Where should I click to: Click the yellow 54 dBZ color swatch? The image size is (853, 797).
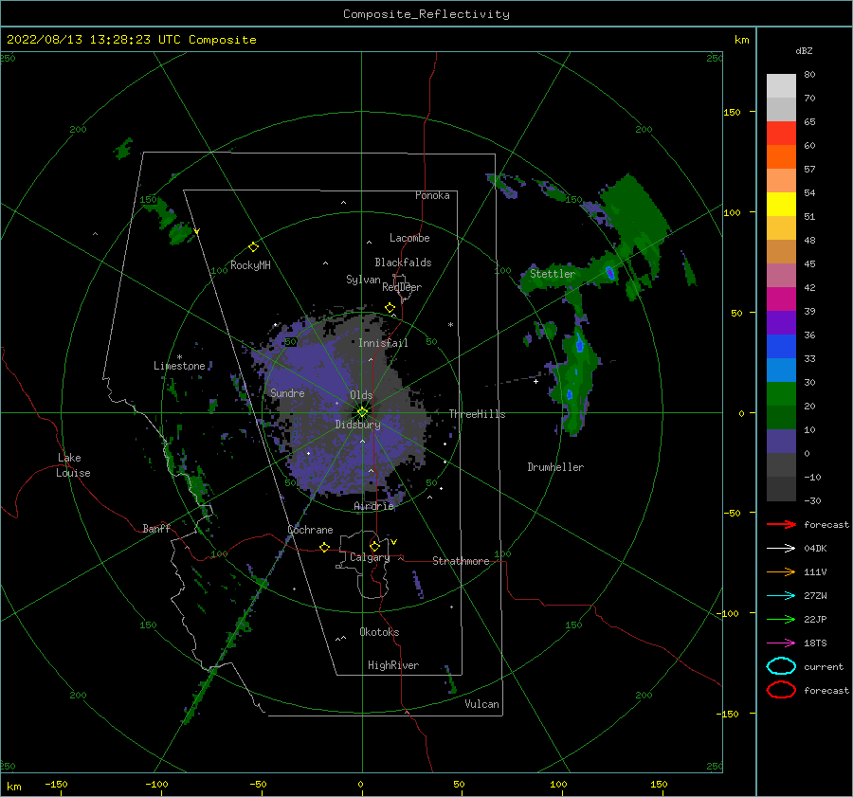[781, 204]
